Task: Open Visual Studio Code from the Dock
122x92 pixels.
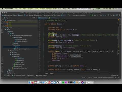Action: [74, 82]
